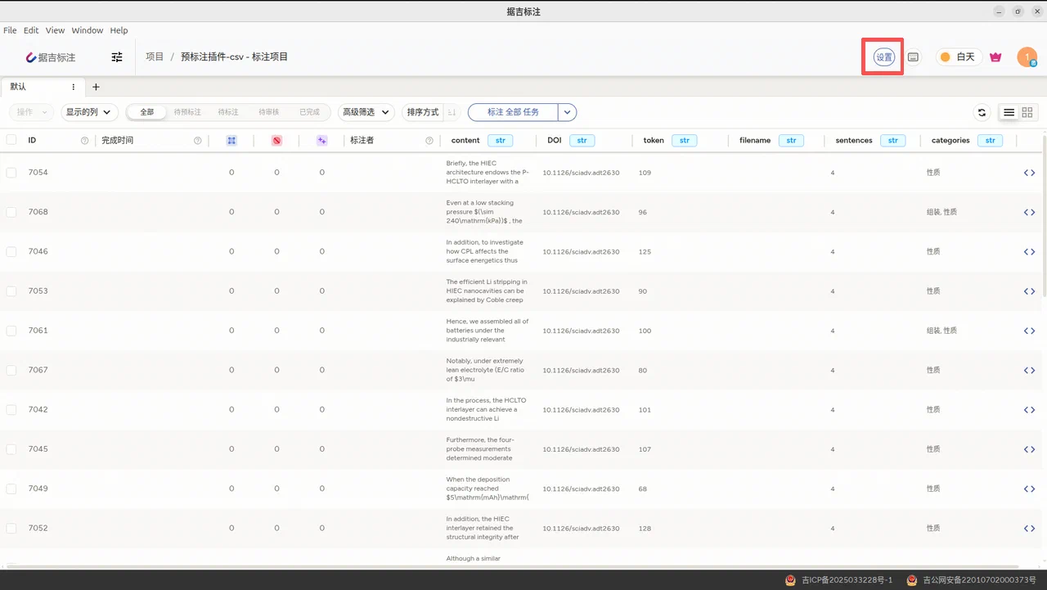1047x590 pixels.
Task: Click the red cancelled column header icon
Action: (x=276, y=141)
